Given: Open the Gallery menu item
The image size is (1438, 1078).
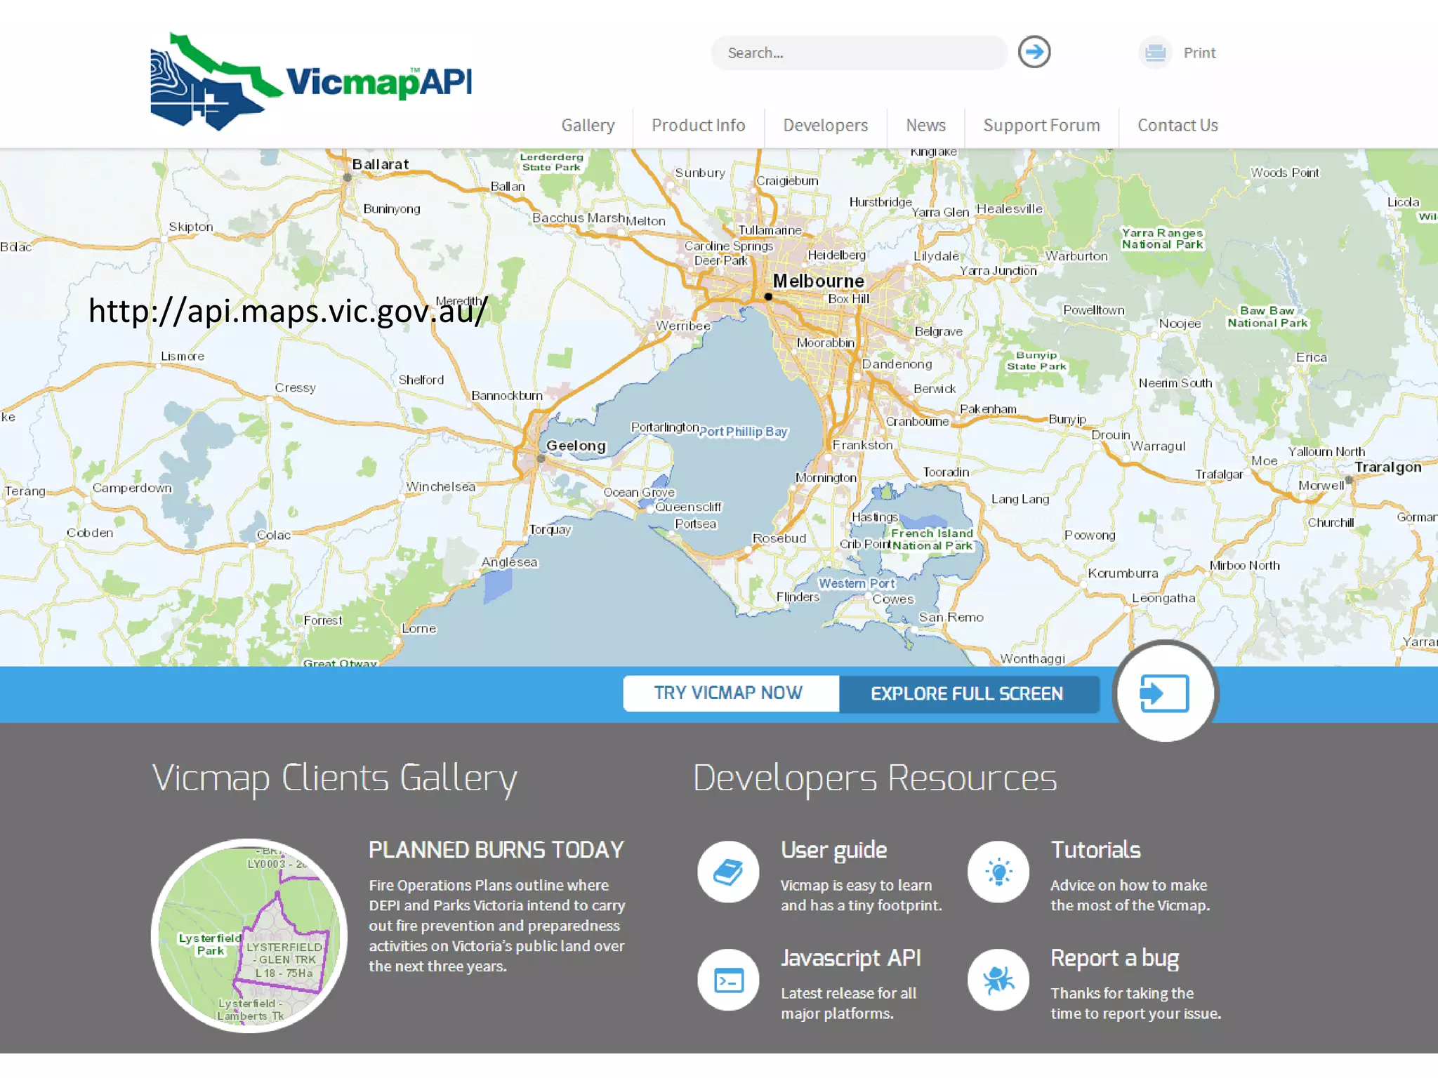Looking at the screenshot, I should click(588, 126).
